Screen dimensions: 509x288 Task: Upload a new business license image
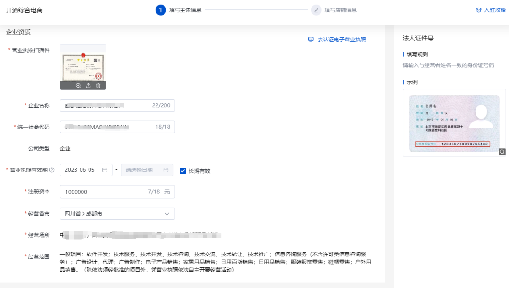click(x=88, y=86)
